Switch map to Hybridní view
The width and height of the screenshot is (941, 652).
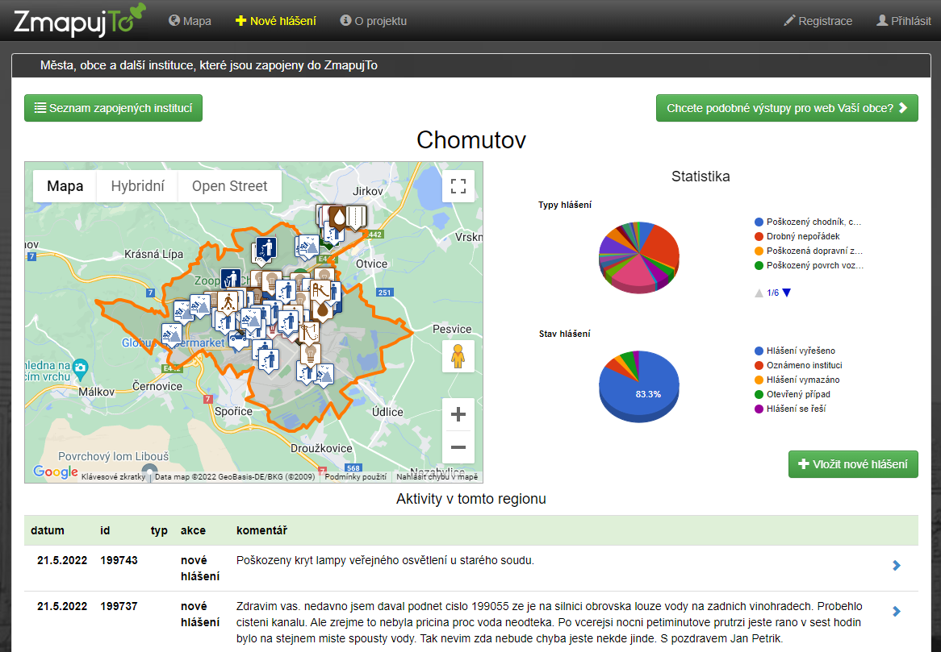pos(137,186)
